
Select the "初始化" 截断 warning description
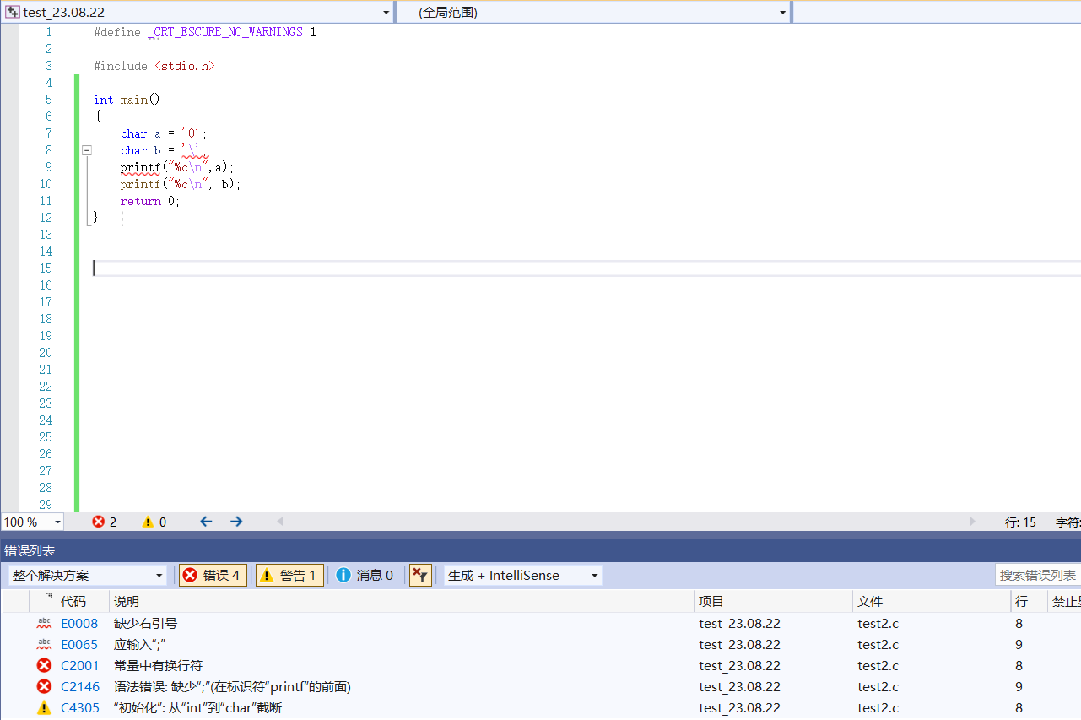(x=197, y=707)
